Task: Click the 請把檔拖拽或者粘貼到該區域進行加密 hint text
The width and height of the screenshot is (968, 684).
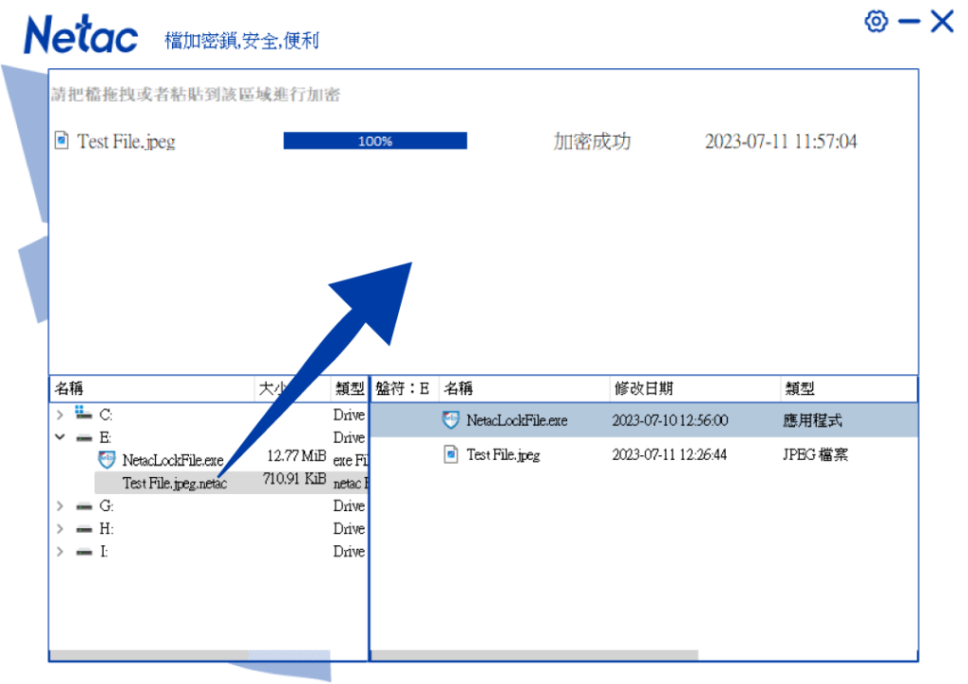Action: click(x=196, y=94)
